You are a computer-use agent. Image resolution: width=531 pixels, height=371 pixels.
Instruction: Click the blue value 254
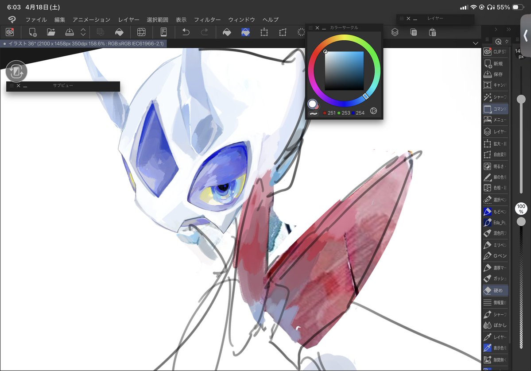[360, 113]
